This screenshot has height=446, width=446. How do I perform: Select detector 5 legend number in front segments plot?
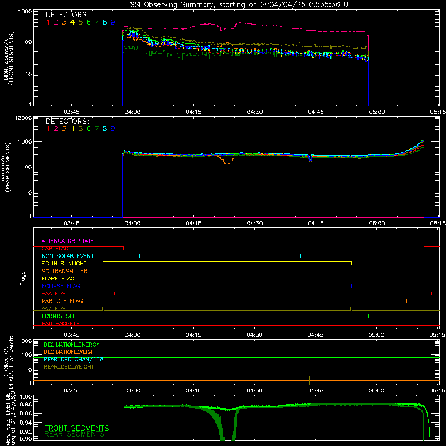click(80, 22)
